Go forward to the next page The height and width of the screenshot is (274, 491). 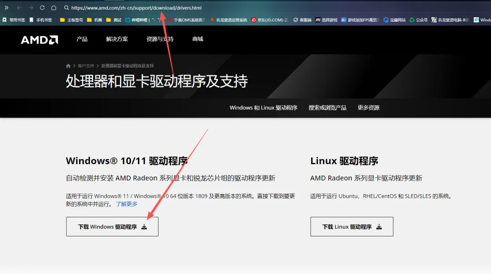pos(31,8)
